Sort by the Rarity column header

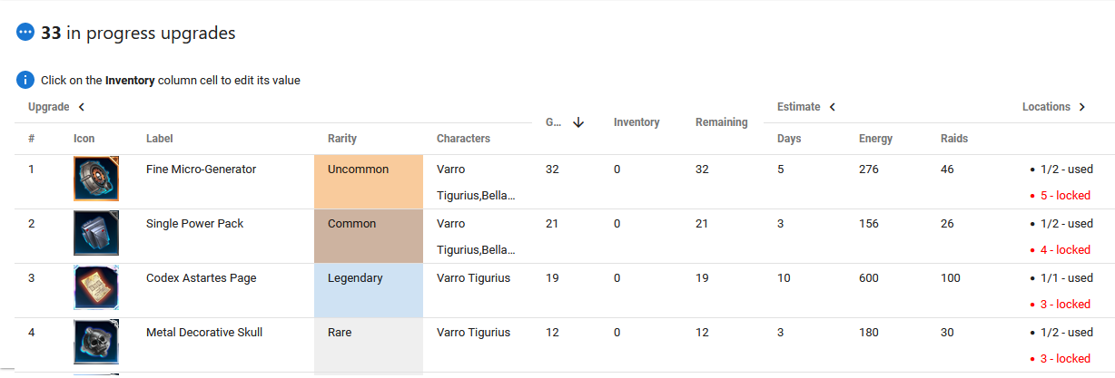pos(342,139)
